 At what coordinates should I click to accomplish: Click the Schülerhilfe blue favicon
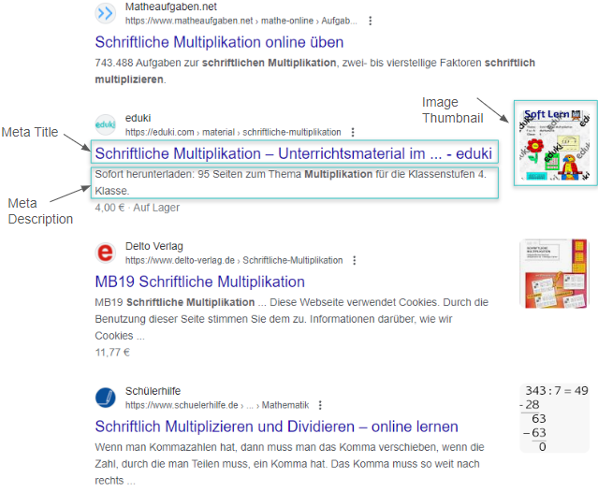[105, 398]
